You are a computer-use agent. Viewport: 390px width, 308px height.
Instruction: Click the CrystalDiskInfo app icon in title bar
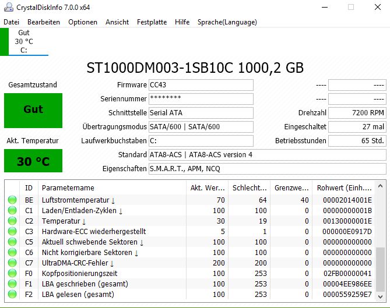(9, 7)
